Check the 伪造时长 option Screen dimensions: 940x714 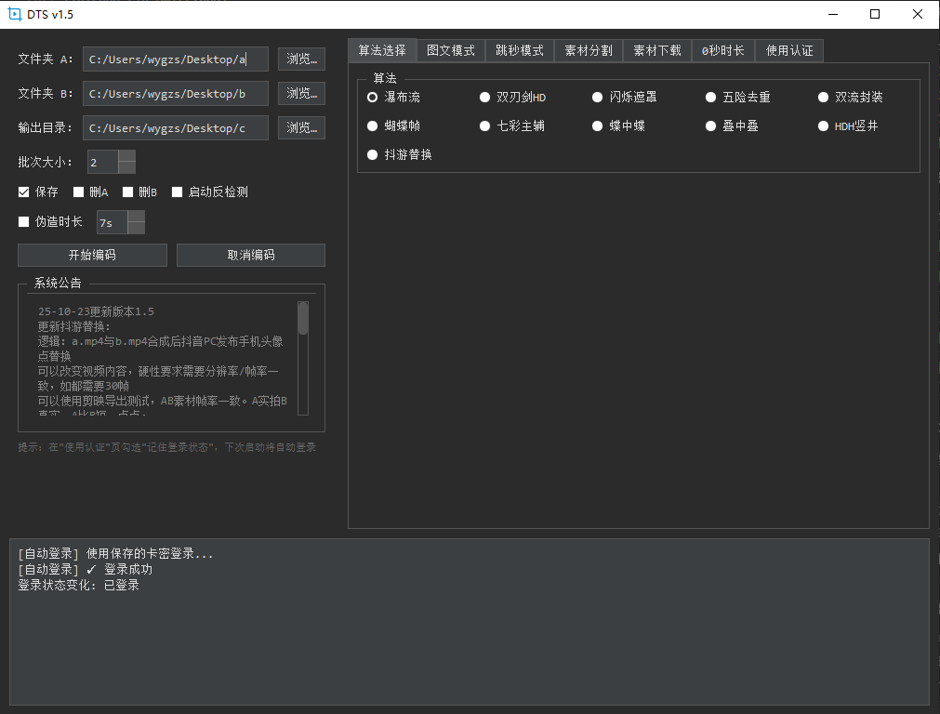click(x=24, y=222)
